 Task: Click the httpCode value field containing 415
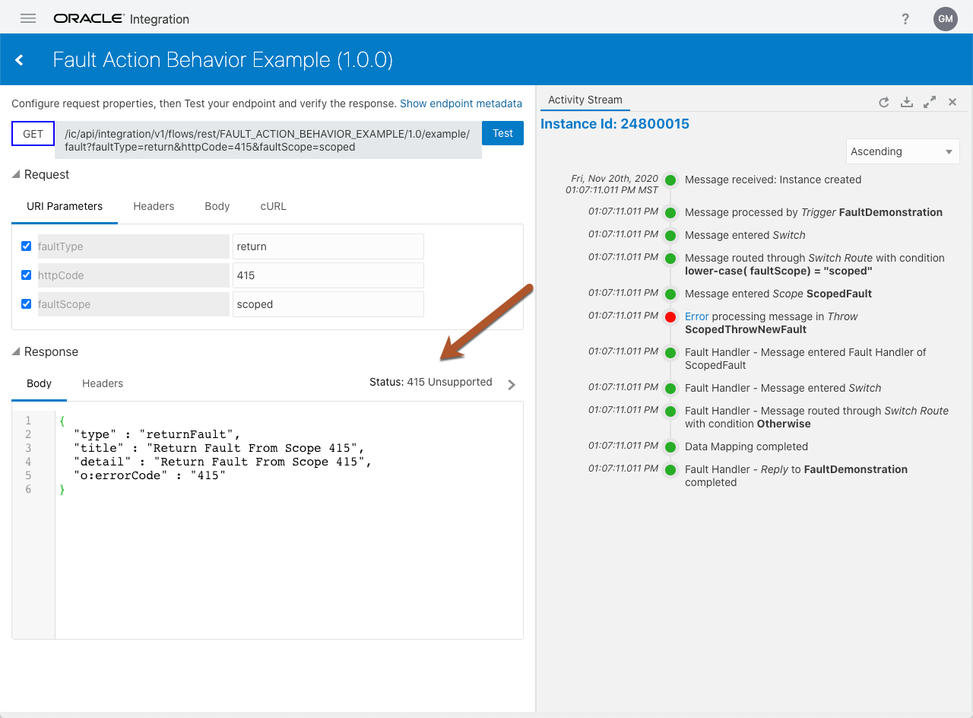pyautogui.click(x=328, y=275)
